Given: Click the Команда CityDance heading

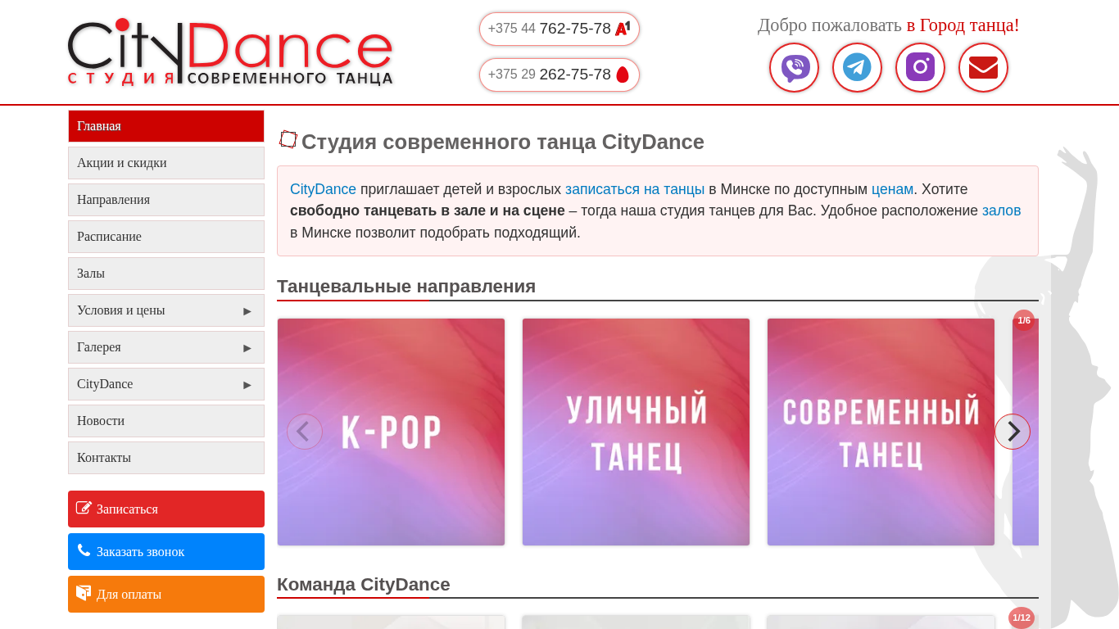Looking at the screenshot, I should click(364, 585).
